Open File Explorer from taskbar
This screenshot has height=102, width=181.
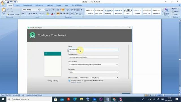point(81,99)
